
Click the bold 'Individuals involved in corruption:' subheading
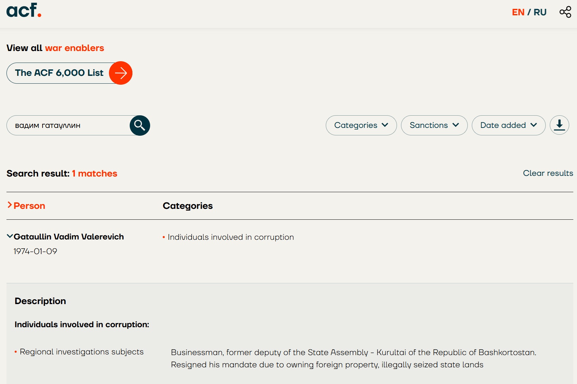click(82, 324)
